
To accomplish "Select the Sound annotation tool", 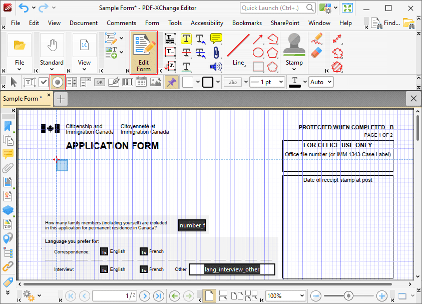I will [x=216, y=67].
